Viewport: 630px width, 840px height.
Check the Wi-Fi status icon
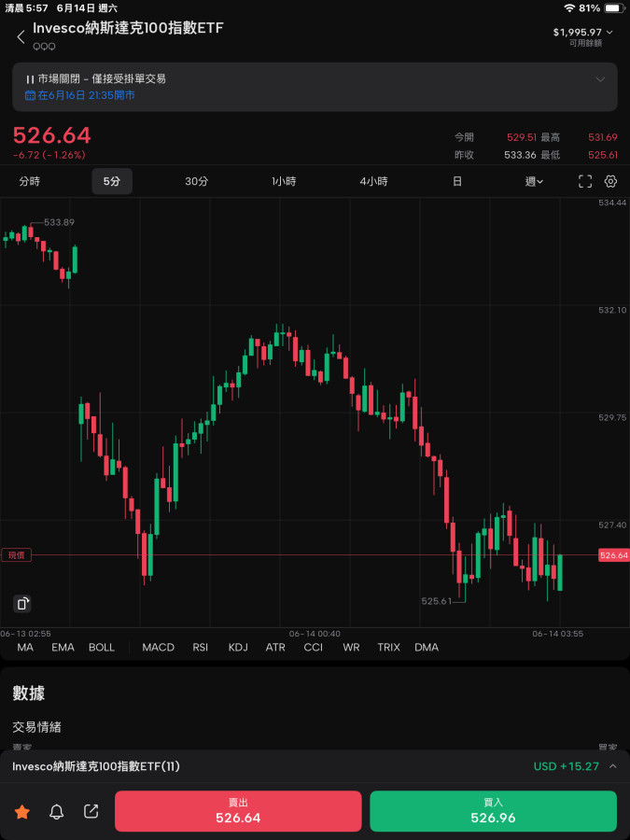569,8
